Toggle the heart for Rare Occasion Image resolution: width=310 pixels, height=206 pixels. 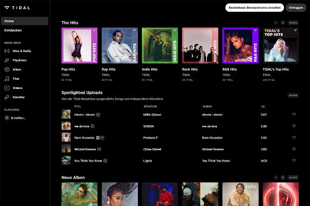[294, 138]
